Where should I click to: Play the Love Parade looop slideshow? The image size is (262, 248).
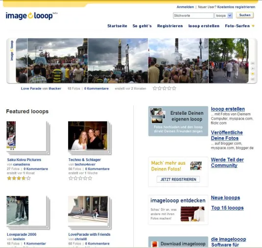pos(253,68)
